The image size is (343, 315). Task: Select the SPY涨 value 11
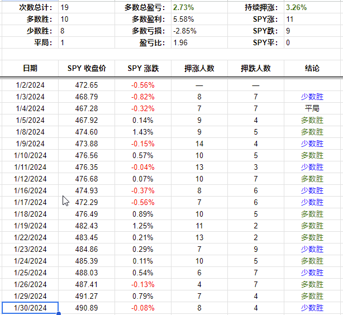[x=312, y=19]
